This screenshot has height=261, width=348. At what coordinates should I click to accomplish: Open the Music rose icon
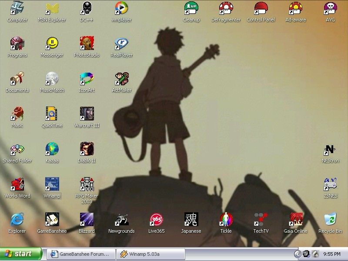point(17,114)
